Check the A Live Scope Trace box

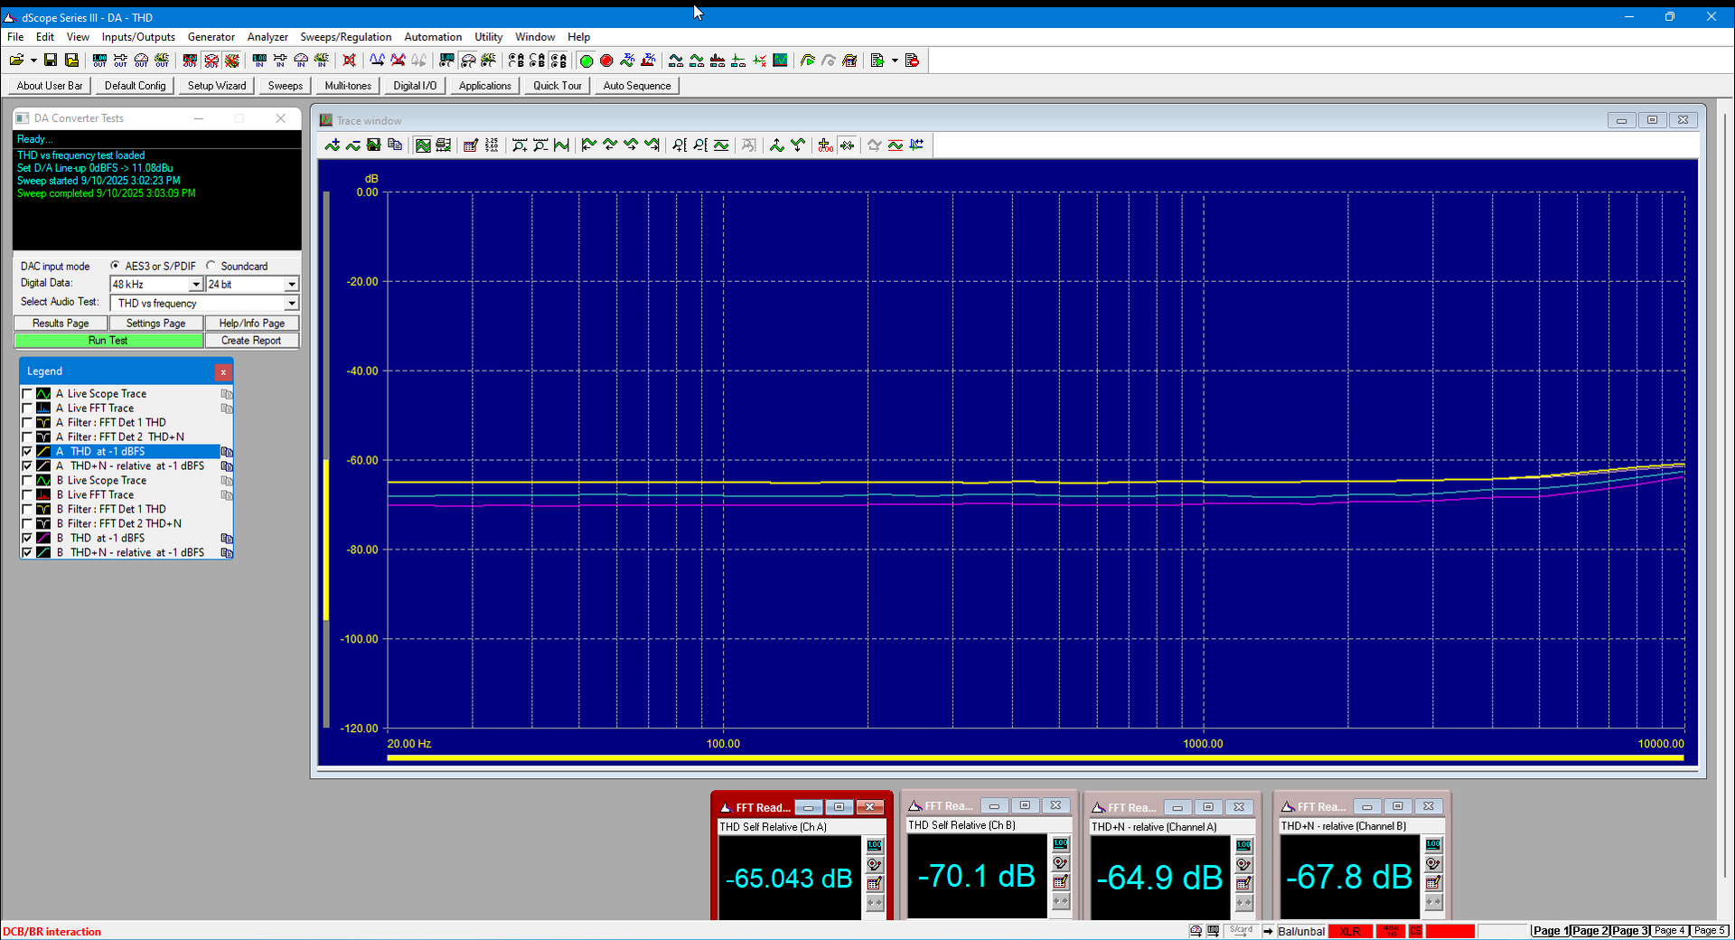(27, 394)
